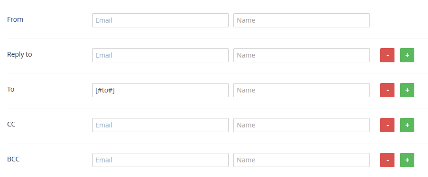
Task: Add another To recipient row
Action: pos(407,90)
